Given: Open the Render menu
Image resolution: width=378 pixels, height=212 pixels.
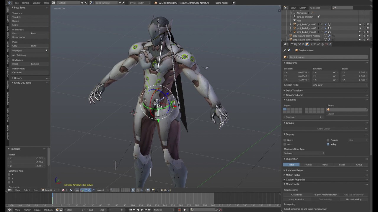Looking at the screenshot, I should coord(26,3).
